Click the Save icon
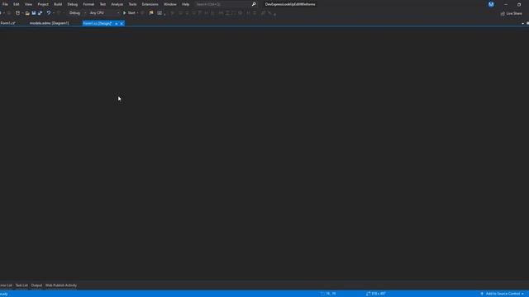The image size is (529, 297). coord(34,13)
